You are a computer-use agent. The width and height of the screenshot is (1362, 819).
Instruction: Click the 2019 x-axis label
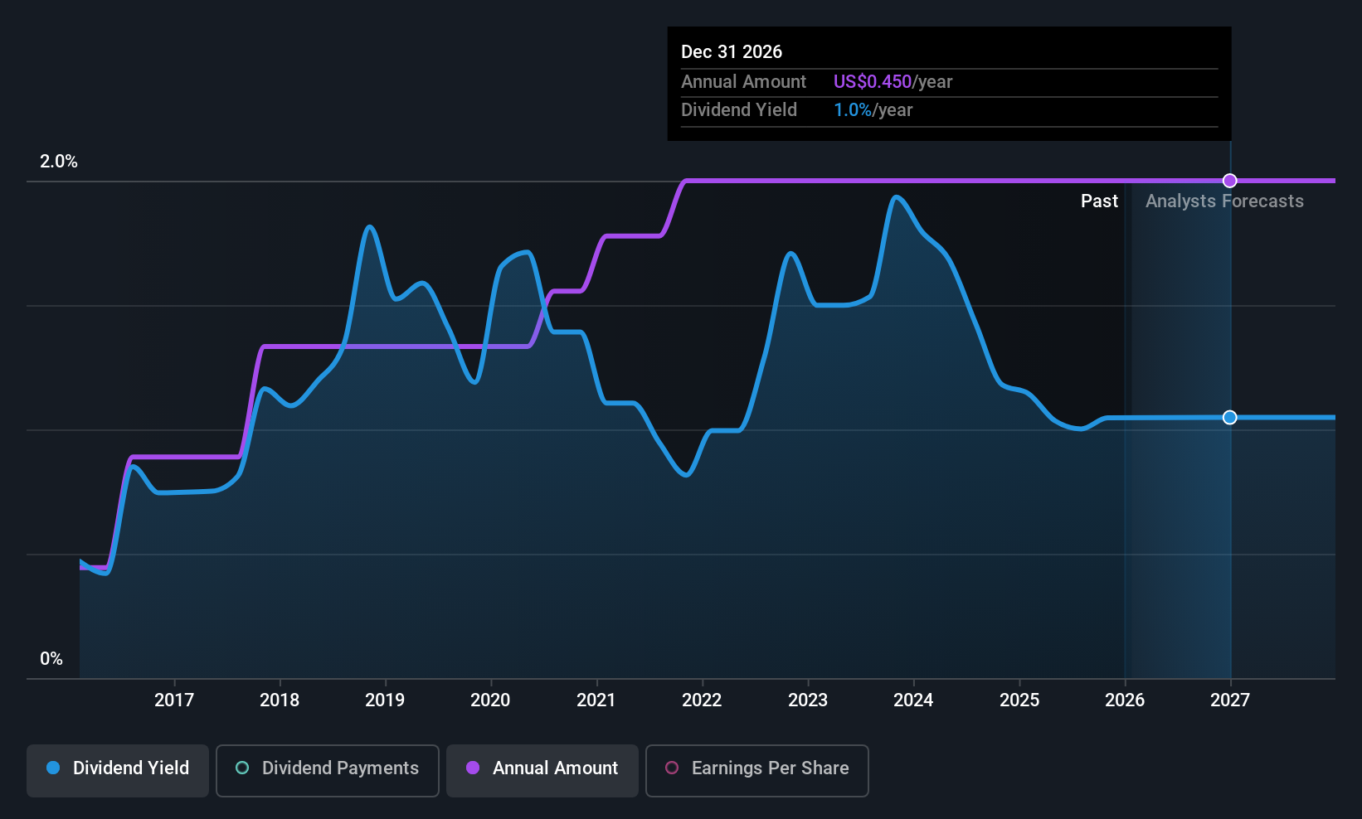385,700
